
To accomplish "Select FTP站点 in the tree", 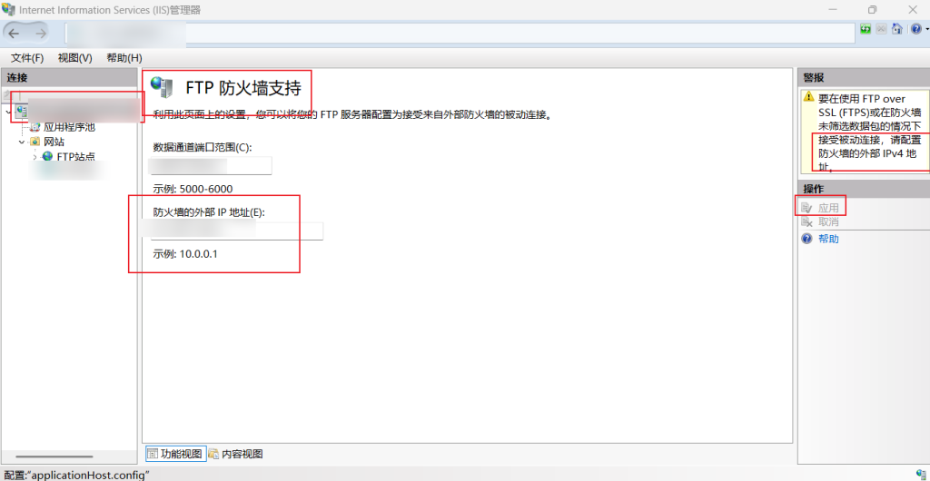I will (76, 156).
